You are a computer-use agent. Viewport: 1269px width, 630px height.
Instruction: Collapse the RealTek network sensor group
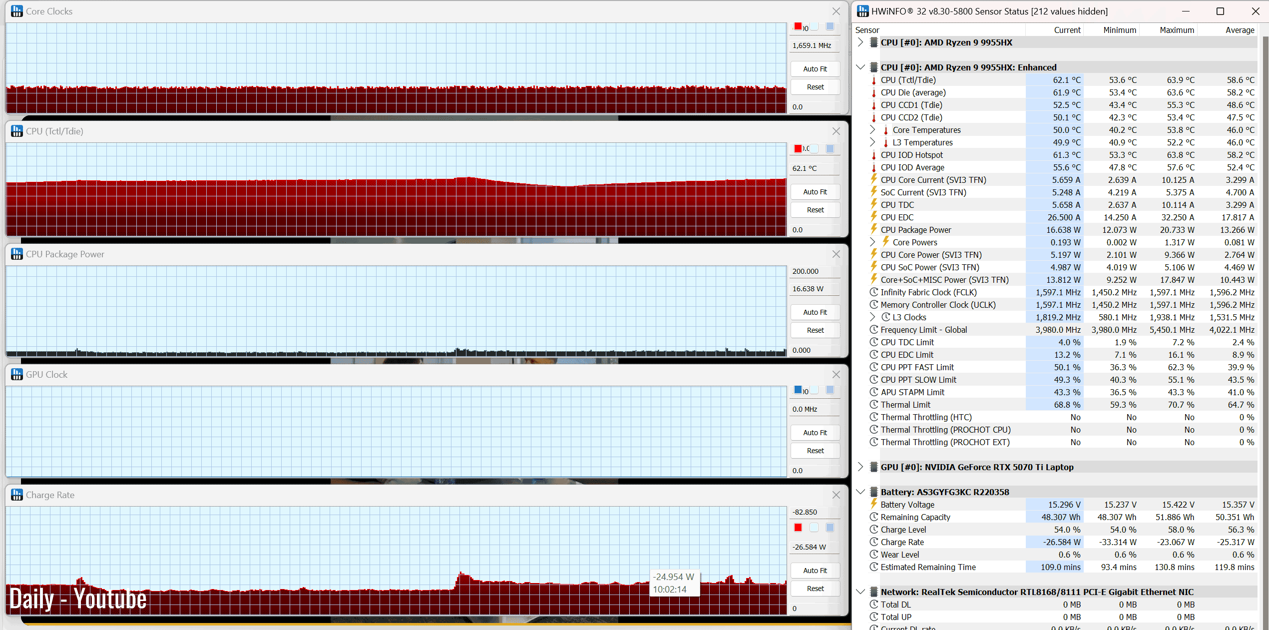(860, 592)
